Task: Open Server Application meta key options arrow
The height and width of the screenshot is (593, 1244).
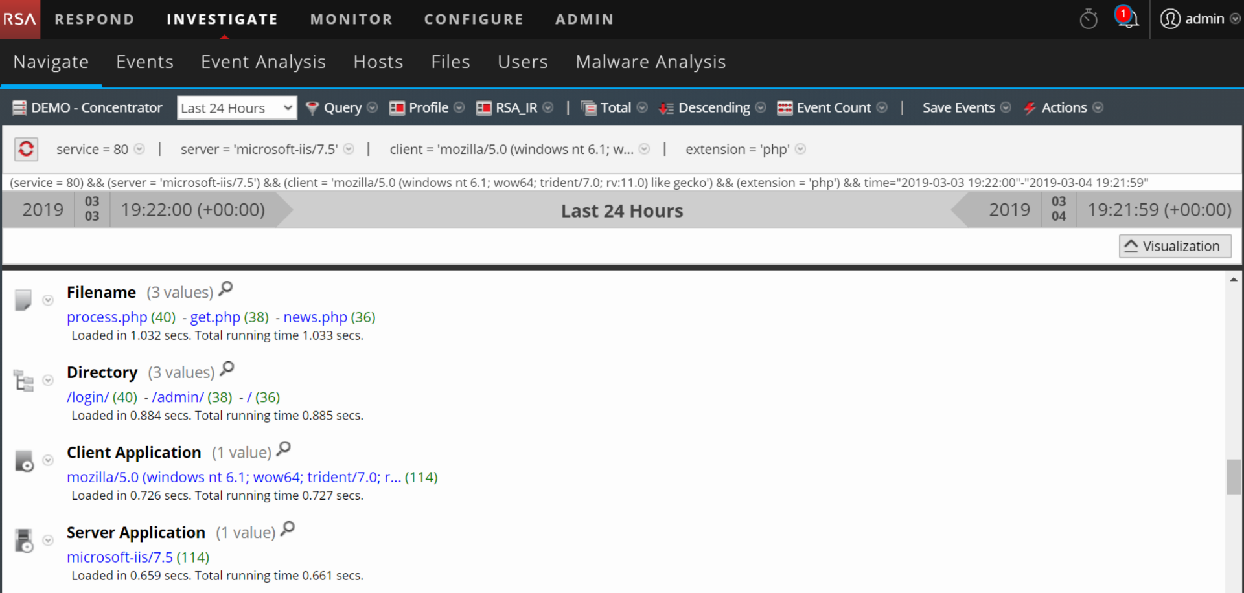Action: coord(48,541)
